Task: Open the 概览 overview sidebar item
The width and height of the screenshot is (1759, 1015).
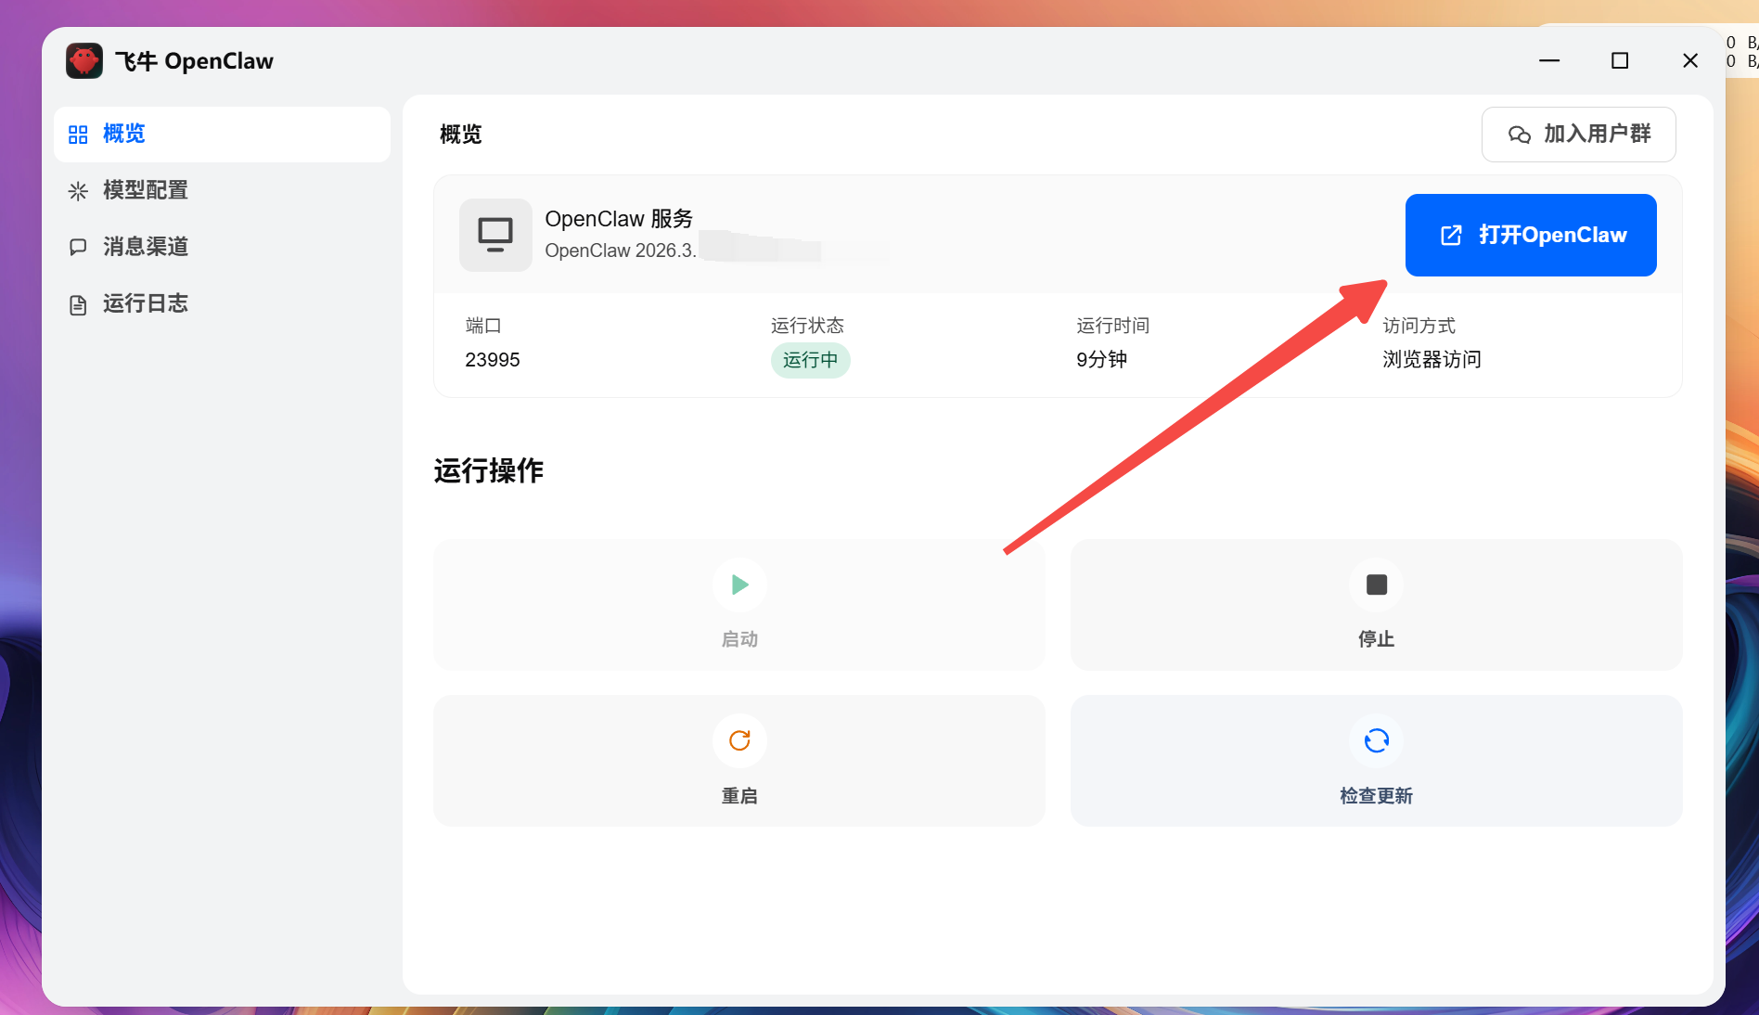Action: tap(222, 135)
